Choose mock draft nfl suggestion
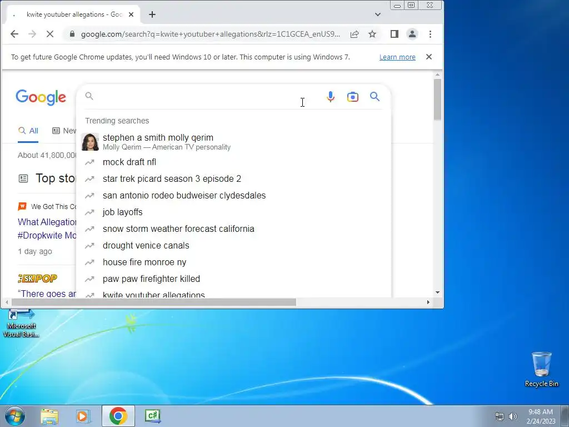This screenshot has width=569, height=427. tap(234, 162)
